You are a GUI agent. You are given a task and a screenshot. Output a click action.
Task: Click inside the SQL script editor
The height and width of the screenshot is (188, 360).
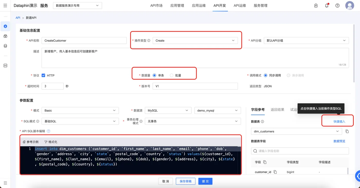pos(130,160)
